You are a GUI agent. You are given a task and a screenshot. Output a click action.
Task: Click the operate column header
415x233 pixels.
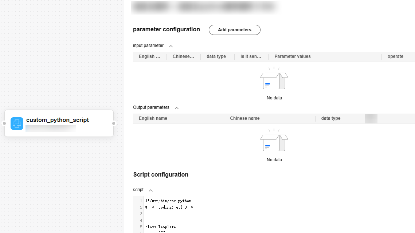pos(395,56)
